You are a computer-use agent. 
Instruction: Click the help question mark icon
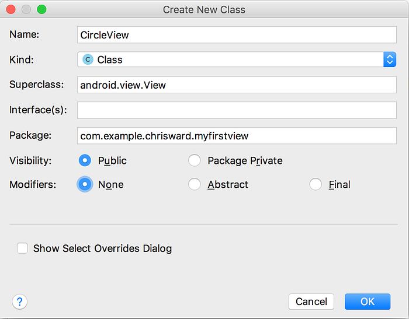tap(20, 302)
